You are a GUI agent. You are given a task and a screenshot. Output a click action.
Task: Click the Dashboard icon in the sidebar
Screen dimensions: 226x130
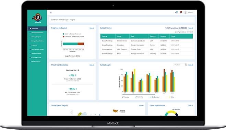point(31,28)
